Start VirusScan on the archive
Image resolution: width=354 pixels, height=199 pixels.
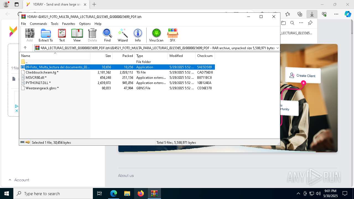click(x=156, y=35)
